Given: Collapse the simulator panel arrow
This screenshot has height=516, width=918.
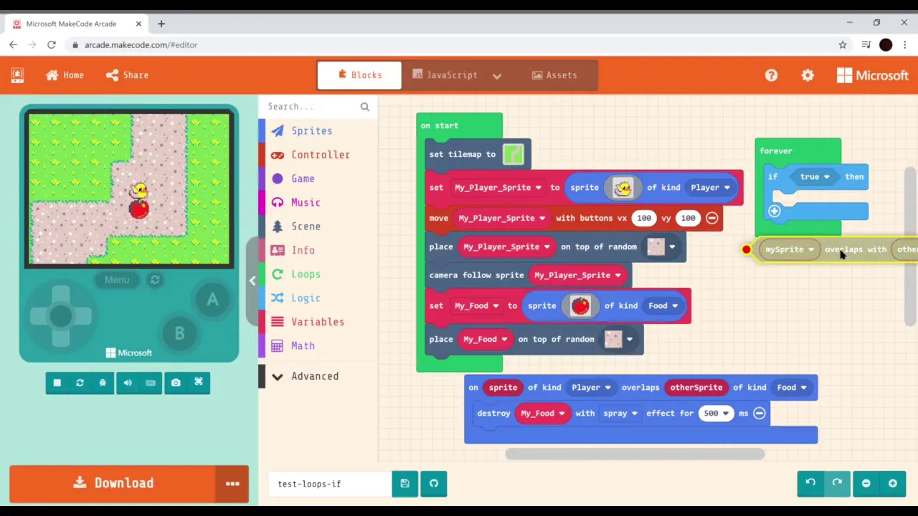Looking at the screenshot, I should click(x=252, y=281).
